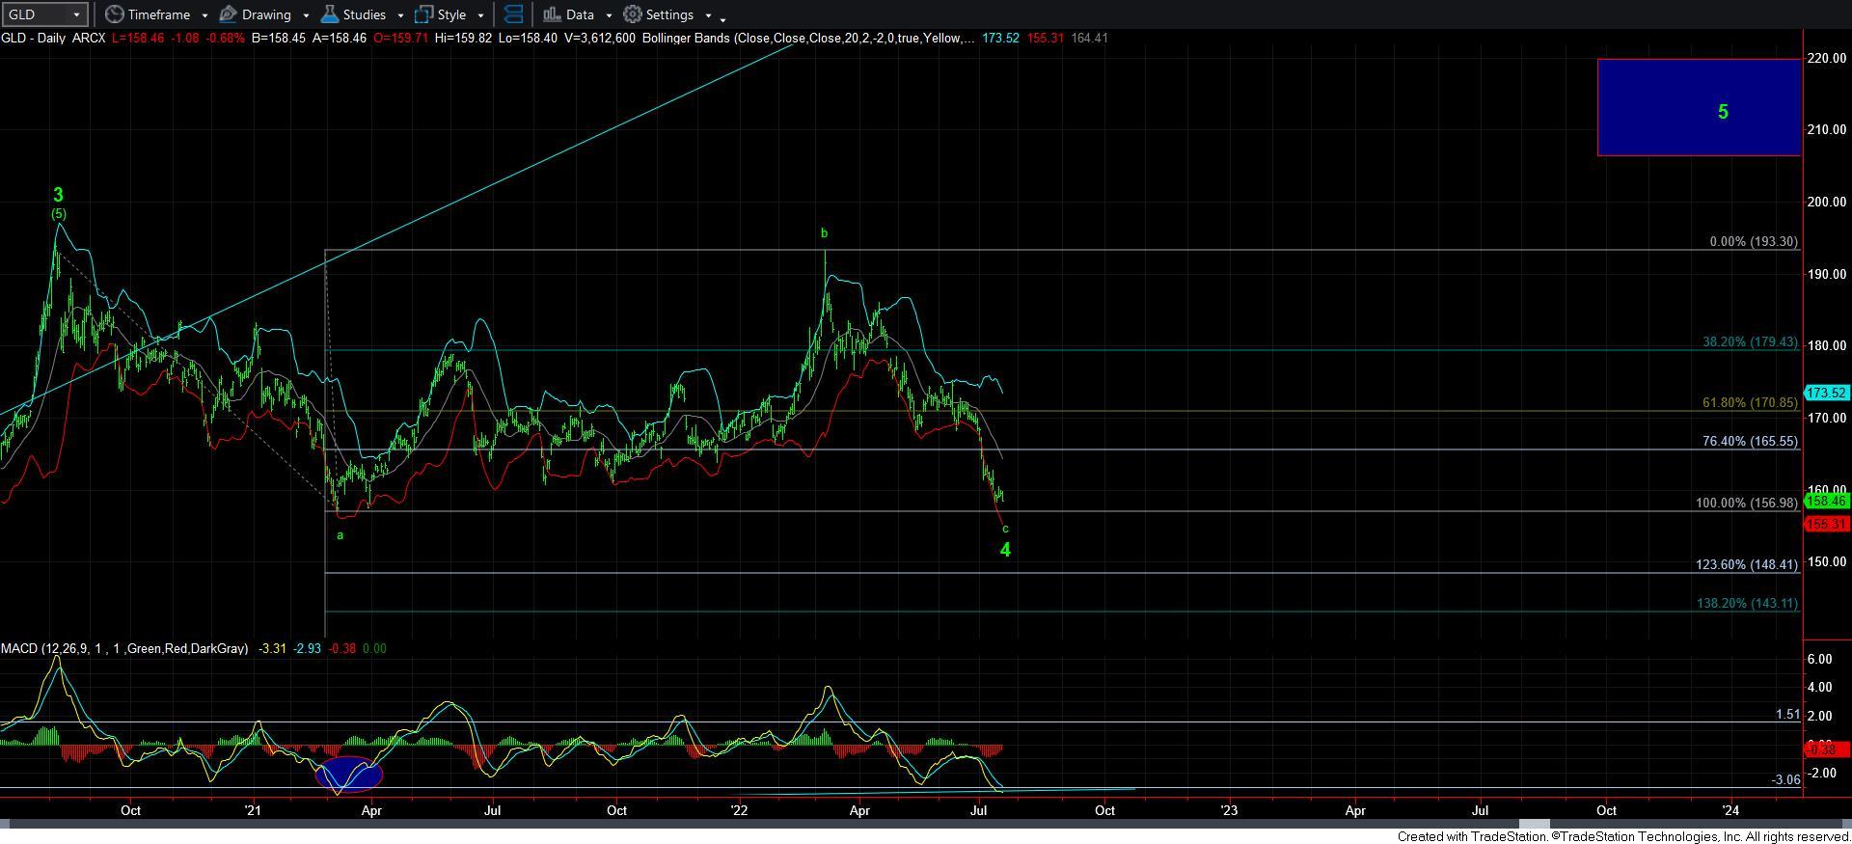Select the 0.00% (193.30) Fibonacci label
This screenshot has height=844, width=1852.
click(1754, 241)
